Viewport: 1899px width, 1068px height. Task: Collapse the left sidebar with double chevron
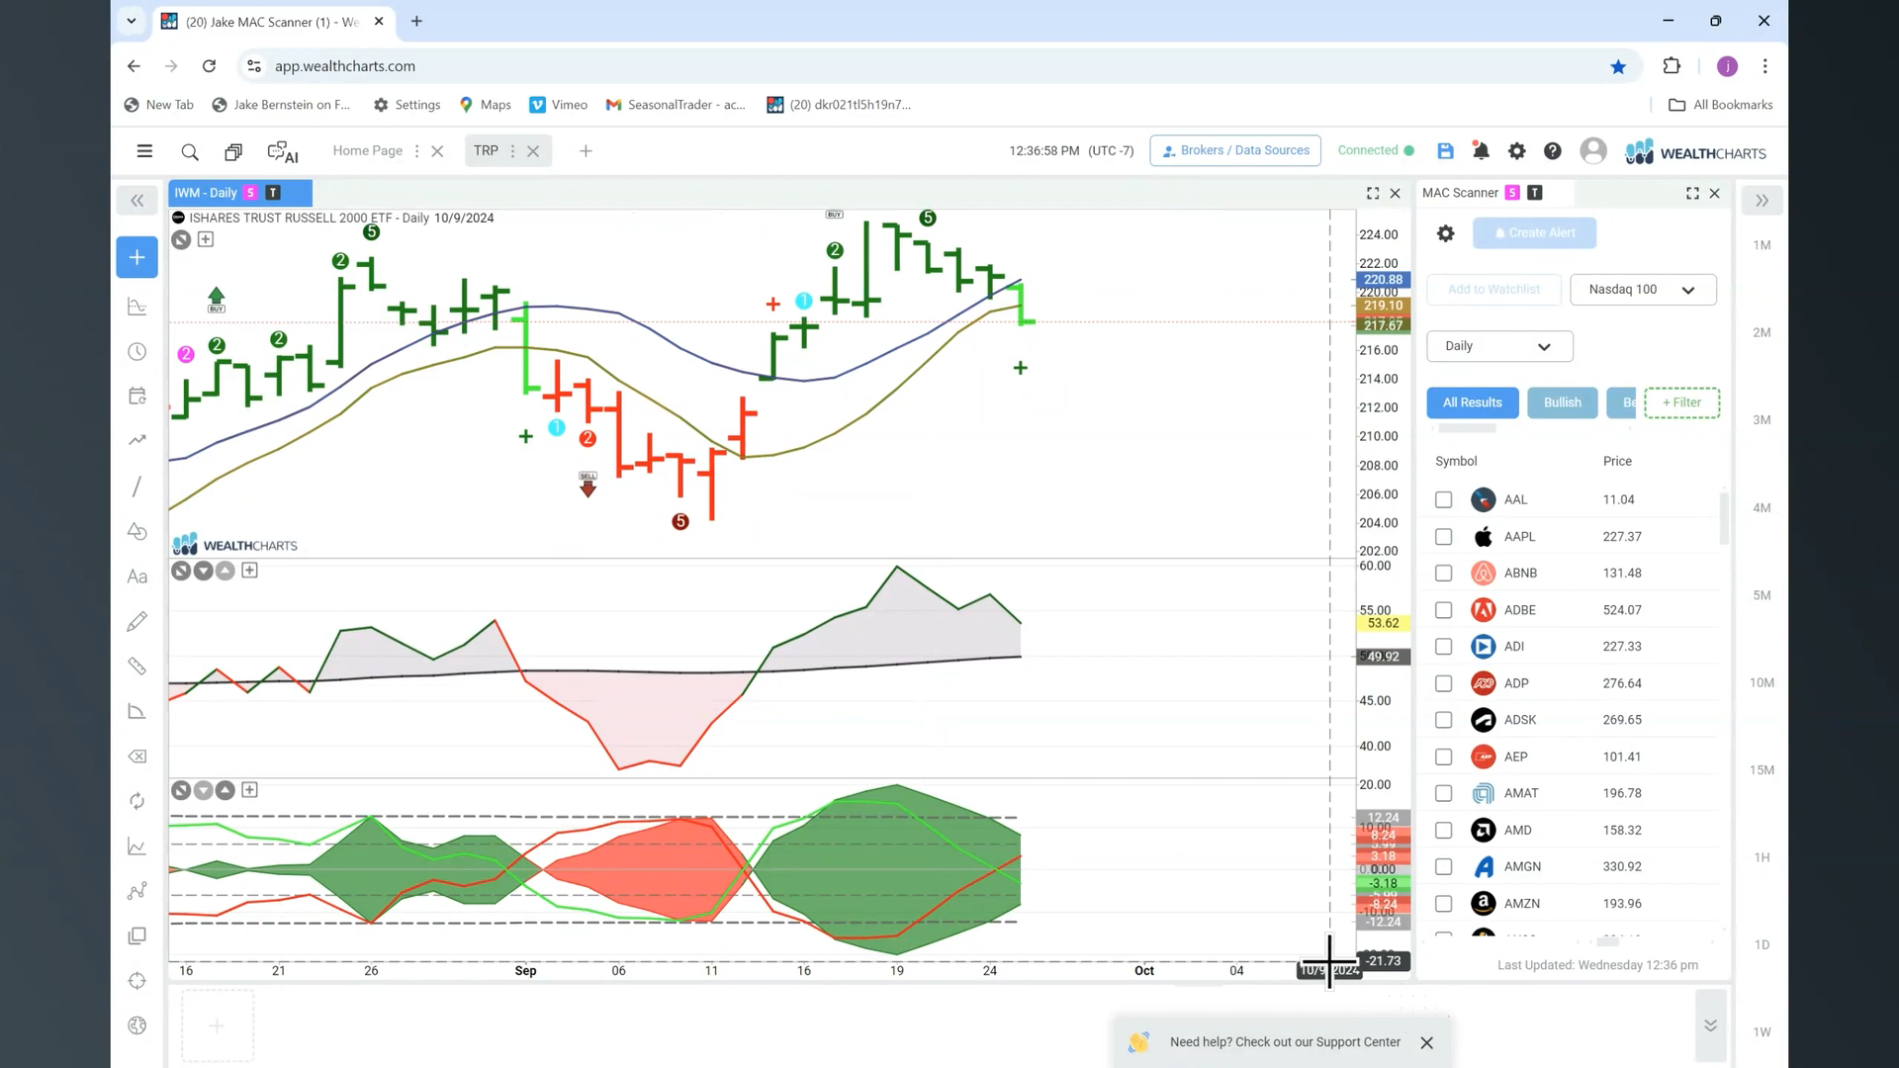click(136, 201)
